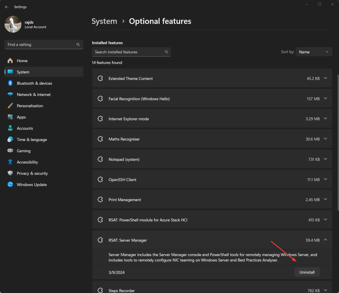Click the Print Management label
This screenshot has width=339, height=293.
(x=125, y=200)
